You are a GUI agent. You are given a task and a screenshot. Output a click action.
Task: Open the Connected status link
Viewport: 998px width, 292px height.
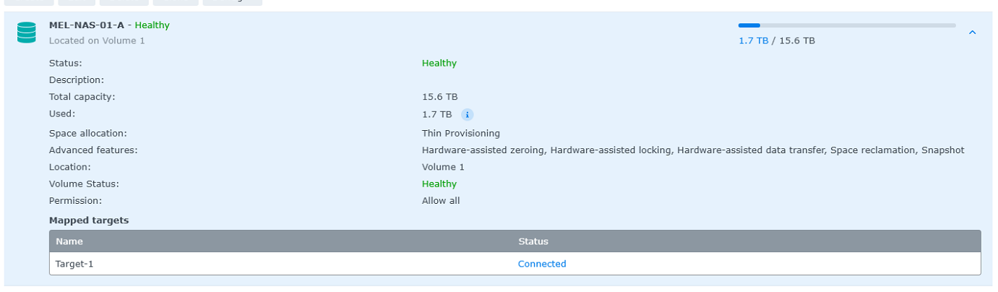[542, 264]
